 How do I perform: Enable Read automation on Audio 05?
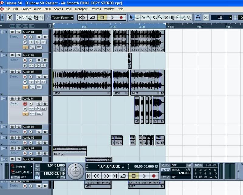39,132
